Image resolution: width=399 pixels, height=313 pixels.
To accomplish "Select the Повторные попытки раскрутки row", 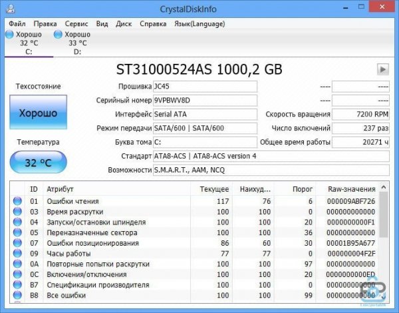I will [194, 264].
